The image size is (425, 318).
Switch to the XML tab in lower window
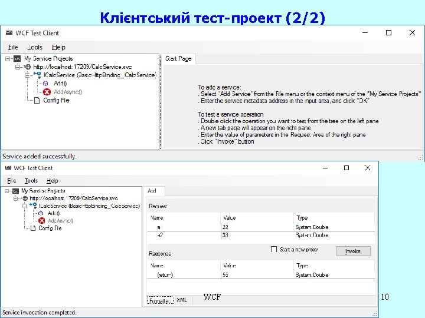pos(182,300)
